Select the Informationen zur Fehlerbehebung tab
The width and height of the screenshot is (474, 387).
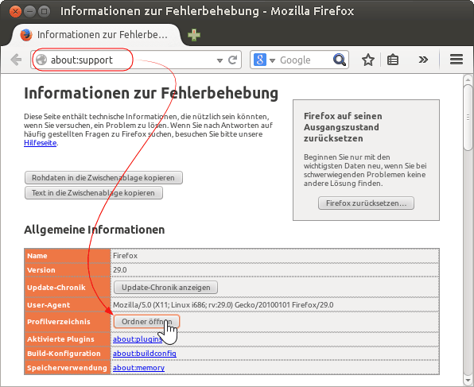tap(96, 35)
